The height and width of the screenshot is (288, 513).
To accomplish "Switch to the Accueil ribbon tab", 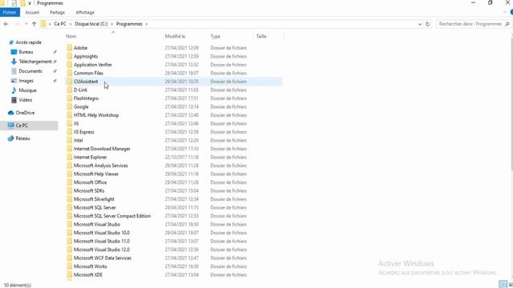I will click(x=32, y=13).
